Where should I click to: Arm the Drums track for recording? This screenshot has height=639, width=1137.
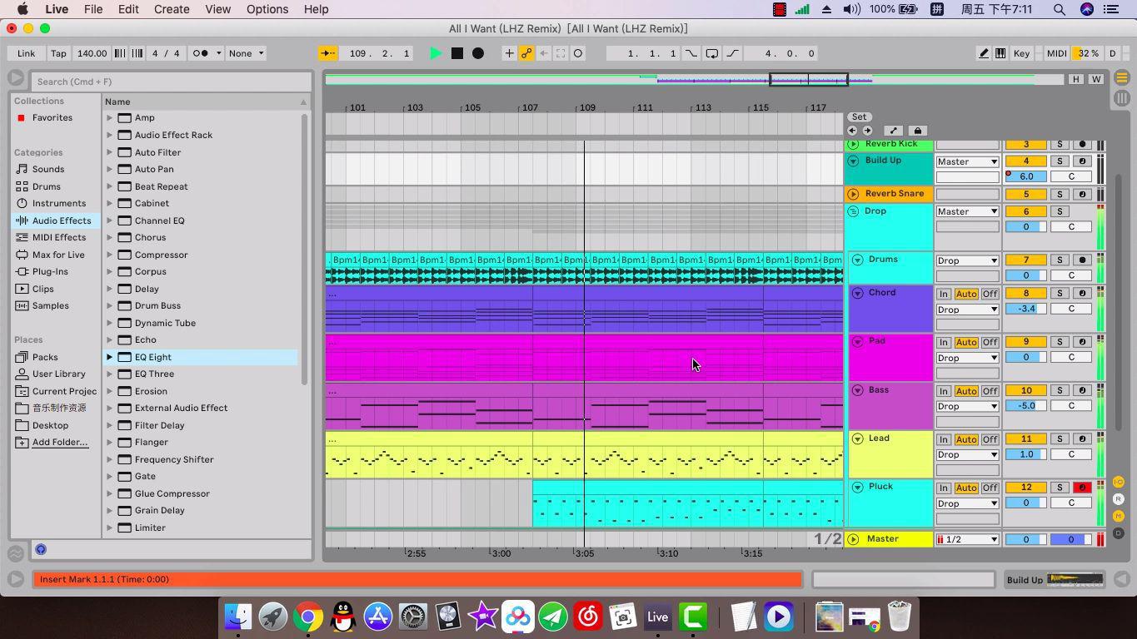(1082, 260)
